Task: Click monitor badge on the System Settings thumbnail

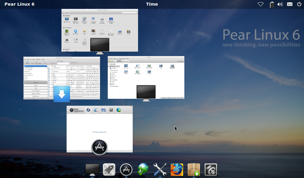Action: point(100,46)
